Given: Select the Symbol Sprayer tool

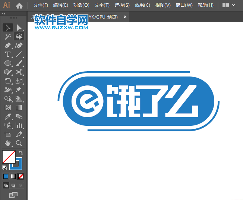Looking at the screenshot, I should (x=8, y=125).
